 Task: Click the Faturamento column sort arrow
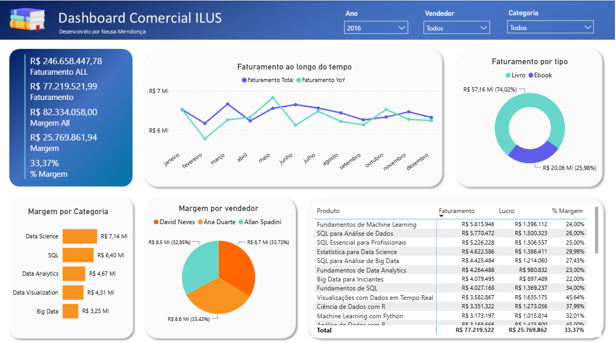(441, 216)
